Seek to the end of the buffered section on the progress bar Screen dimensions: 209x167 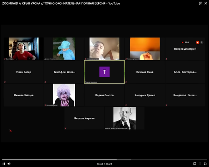(x=131, y=160)
